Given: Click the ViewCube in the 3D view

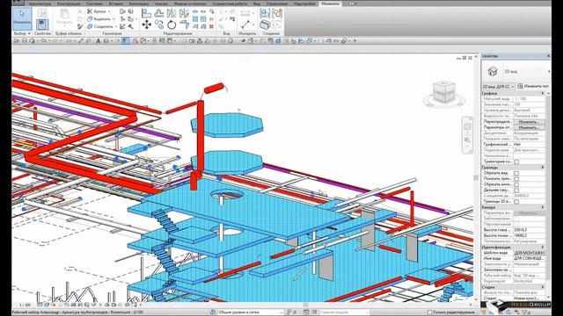Looking at the screenshot, I should pos(443,92).
